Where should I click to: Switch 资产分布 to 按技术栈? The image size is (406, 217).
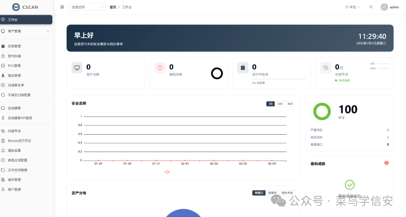287,193
